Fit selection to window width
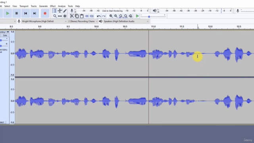Screen dimensions: 254x143 121,16
